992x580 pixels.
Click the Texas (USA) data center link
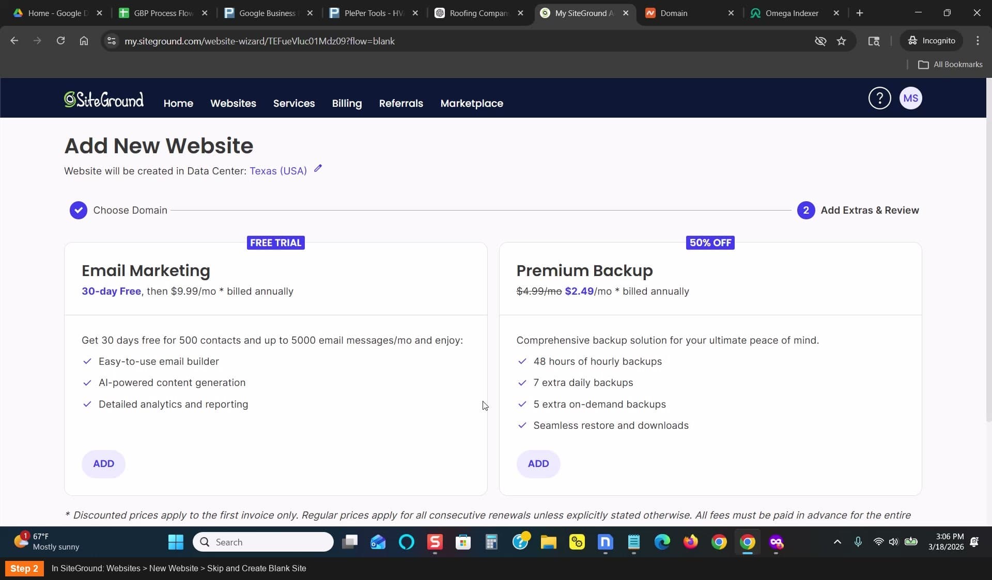tap(278, 171)
